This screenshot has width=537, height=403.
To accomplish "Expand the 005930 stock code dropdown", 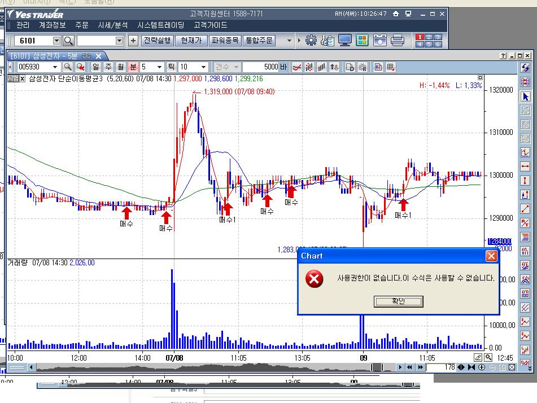I will [56, 67].
